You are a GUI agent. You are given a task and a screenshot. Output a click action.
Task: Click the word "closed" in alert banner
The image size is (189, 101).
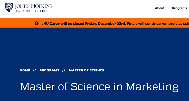point(79,24)
